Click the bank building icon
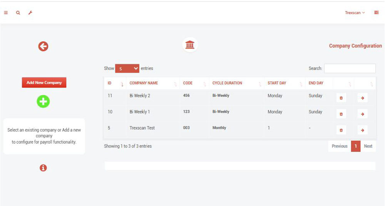Image resolution: width=385 pixels, height=206 pixels. (190, 45)
